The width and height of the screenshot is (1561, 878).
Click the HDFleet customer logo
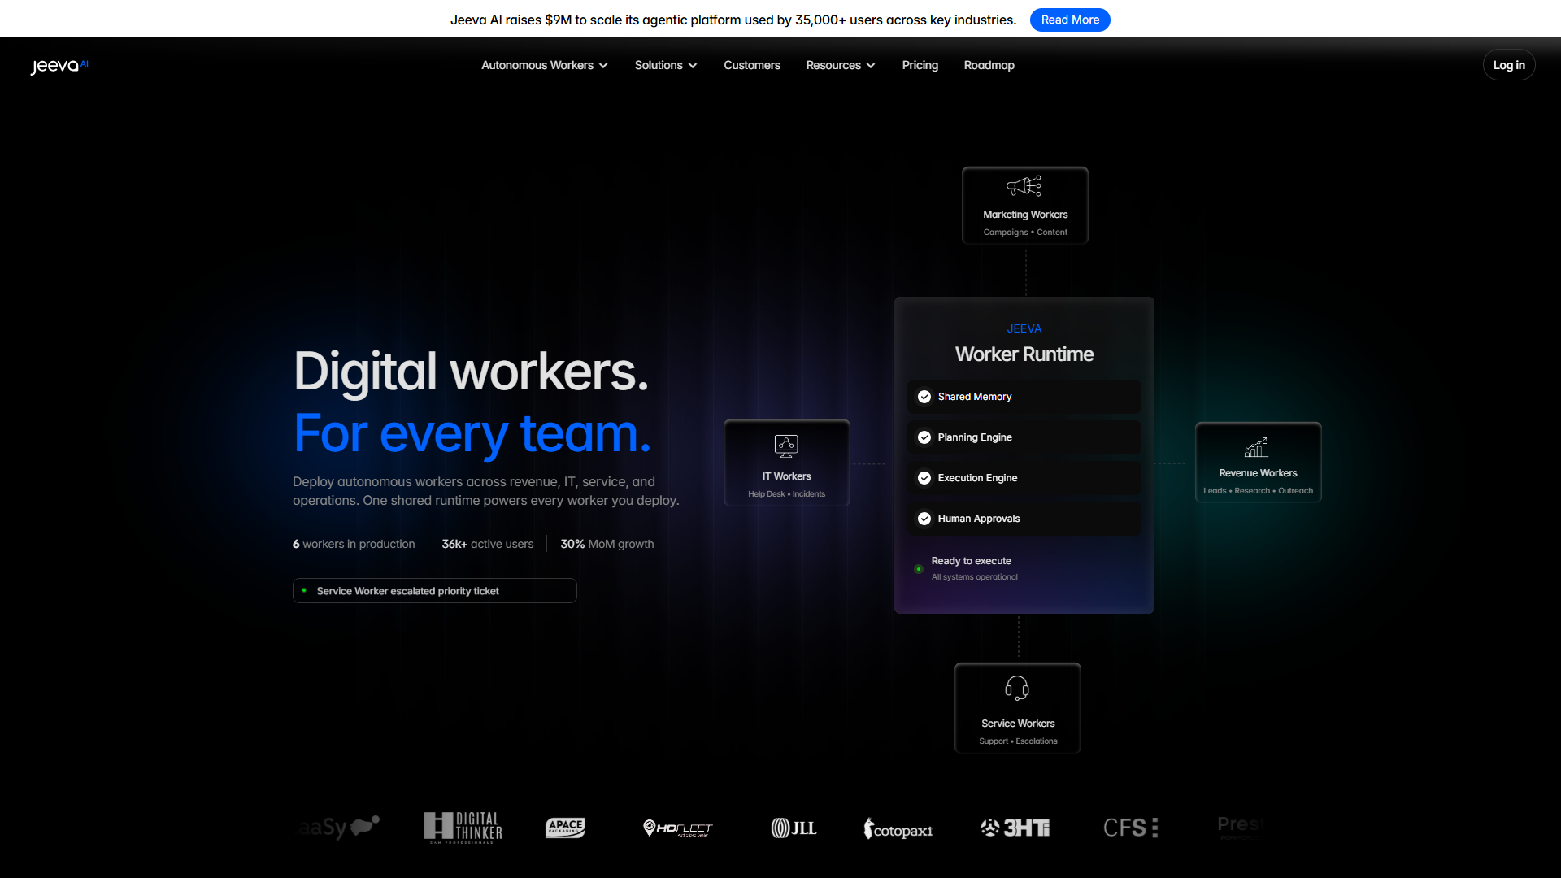pos(677,828)
